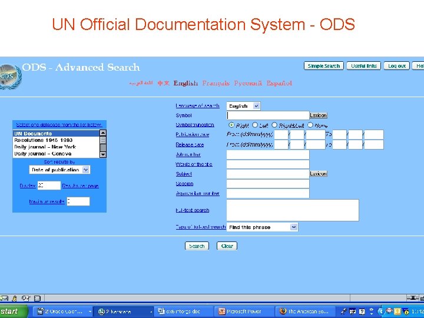Click the Full-text search text area
424x318 pixels.
(x=293, y=210)
